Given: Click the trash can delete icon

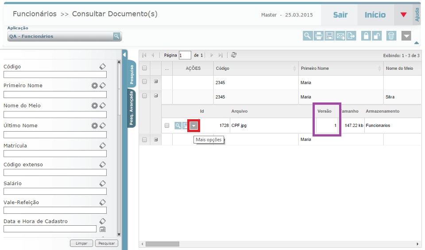Looking at the screenshot, I should tap(391, 36).
